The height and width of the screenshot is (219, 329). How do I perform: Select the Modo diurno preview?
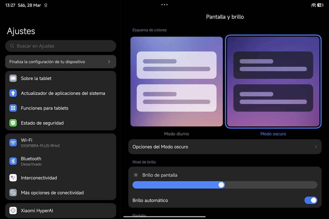[177, 82]
